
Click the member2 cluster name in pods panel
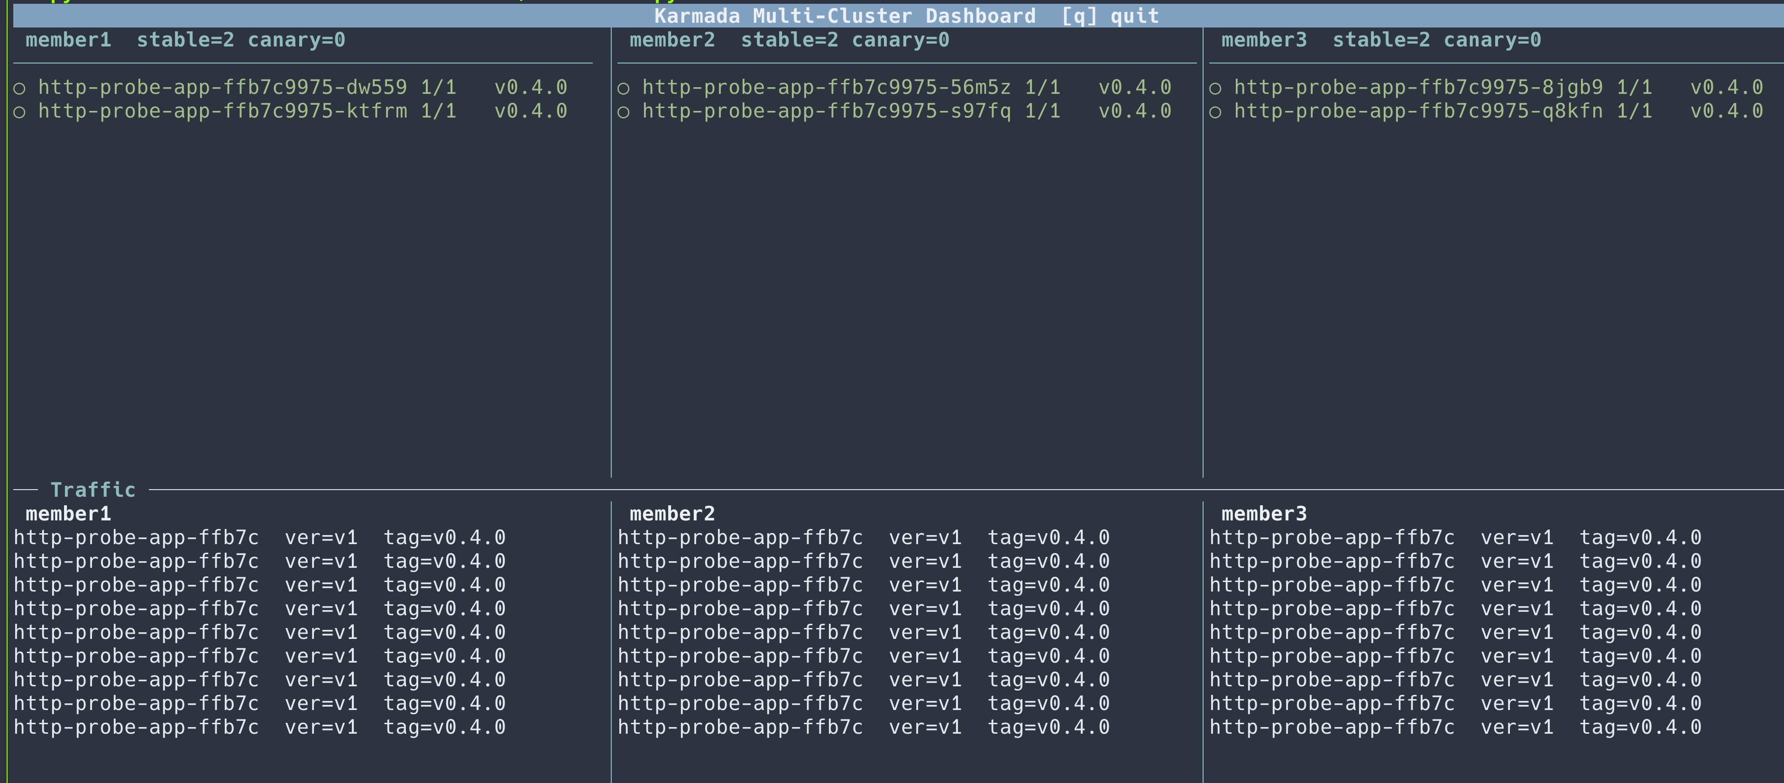pos(672,40)
